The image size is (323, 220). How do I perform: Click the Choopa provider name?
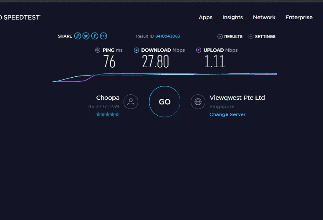[108, 98]
